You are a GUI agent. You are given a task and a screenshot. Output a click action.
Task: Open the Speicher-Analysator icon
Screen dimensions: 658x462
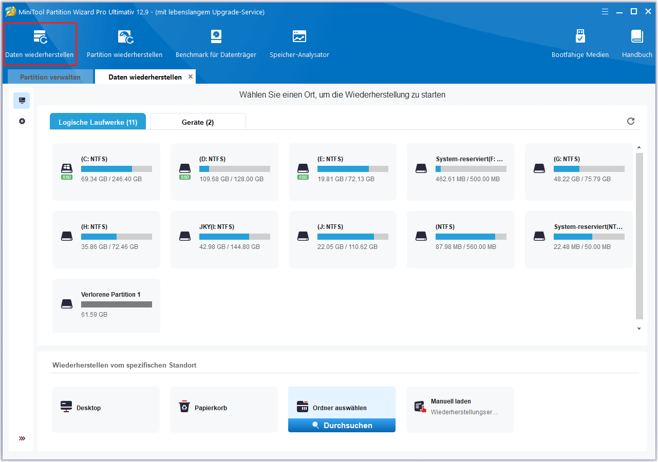pyautogui.click(x=299, y=37)
